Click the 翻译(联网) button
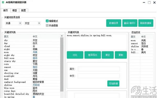The height and width of the screenshot is (98, 157). [x=130, y=23]
